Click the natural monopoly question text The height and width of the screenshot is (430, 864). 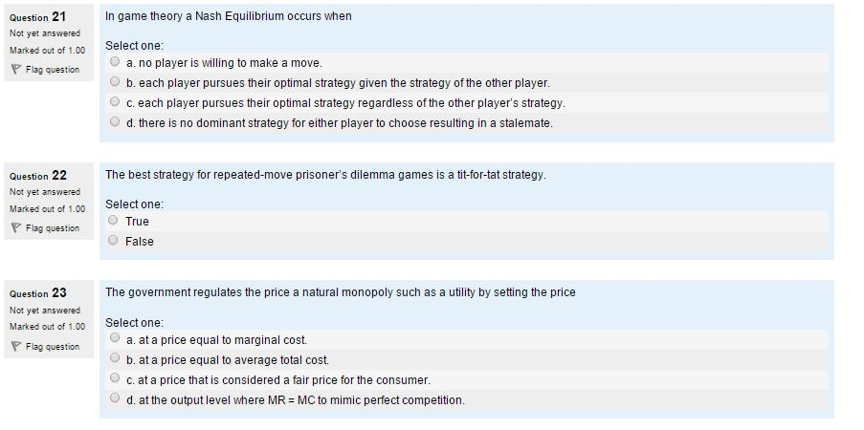pos(340,292)
